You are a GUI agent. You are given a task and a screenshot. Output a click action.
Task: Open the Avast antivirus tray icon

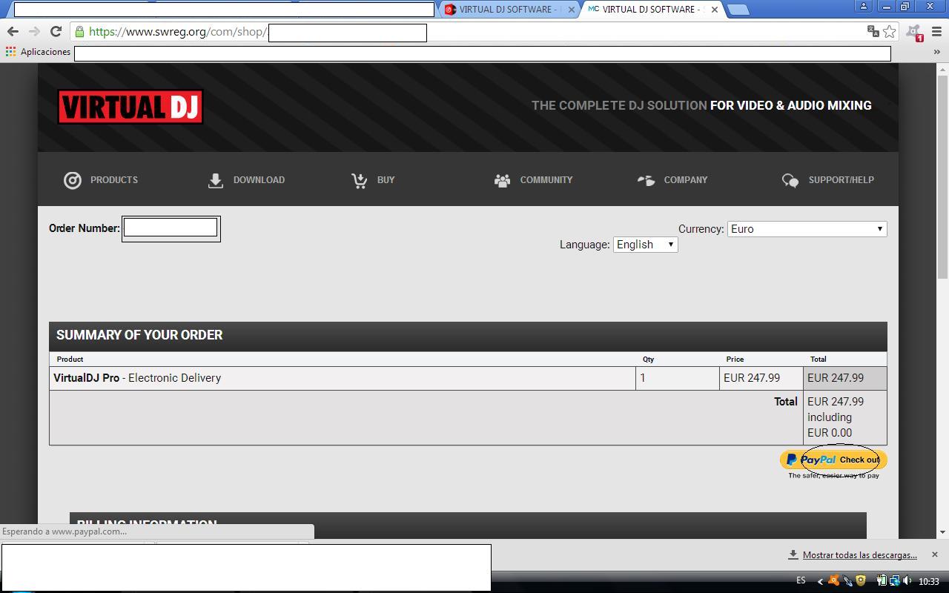click(x=834, y=581)
